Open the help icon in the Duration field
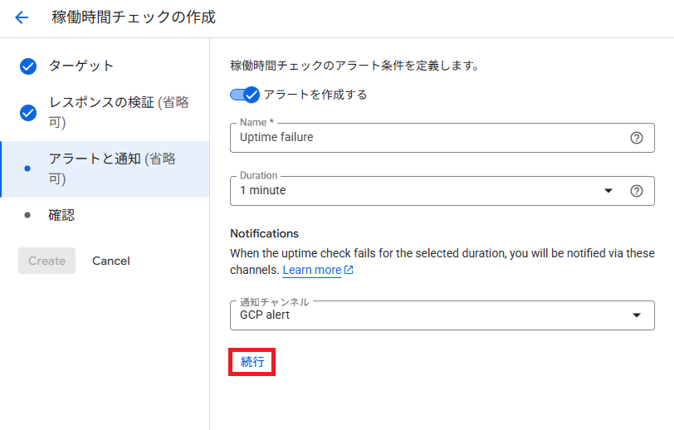 (637, 191)
